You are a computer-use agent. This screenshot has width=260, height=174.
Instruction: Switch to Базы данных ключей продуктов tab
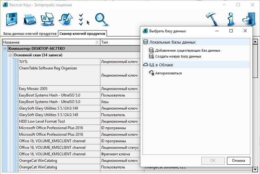coord(30,34)
